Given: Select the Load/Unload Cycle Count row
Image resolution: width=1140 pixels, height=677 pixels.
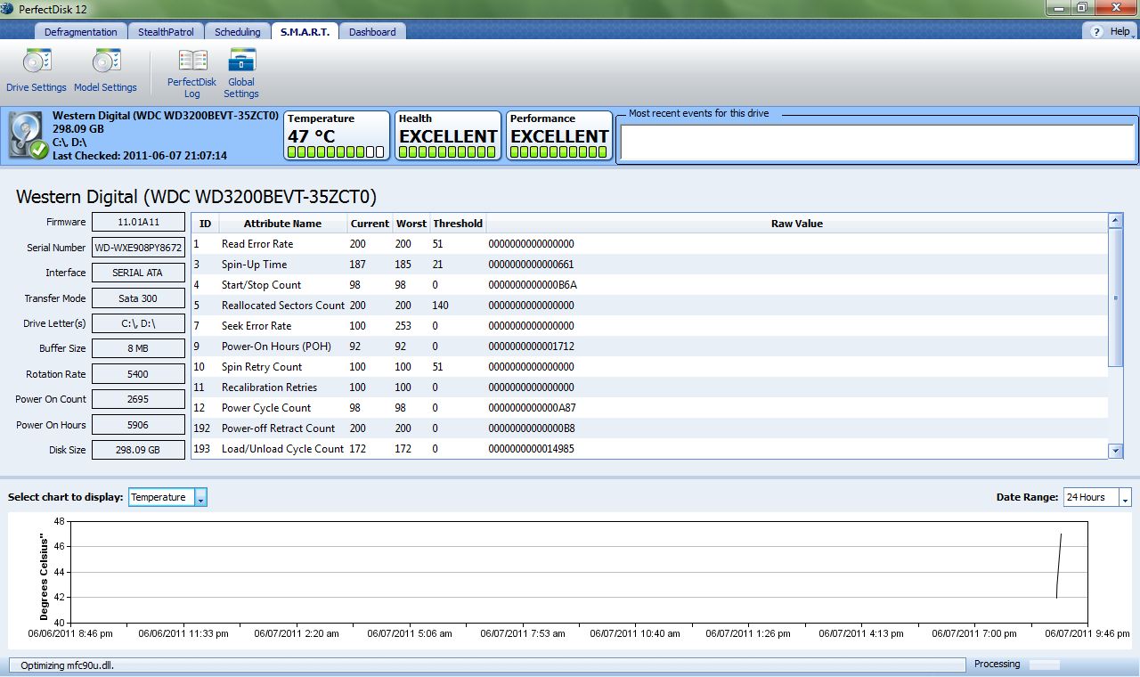Looking at the screenshot, I should (650, 449).
